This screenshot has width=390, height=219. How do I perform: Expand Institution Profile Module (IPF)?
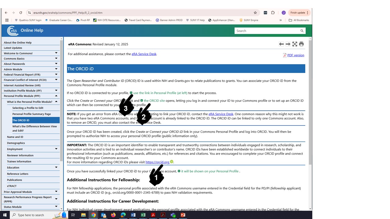[x=56, y=90]
